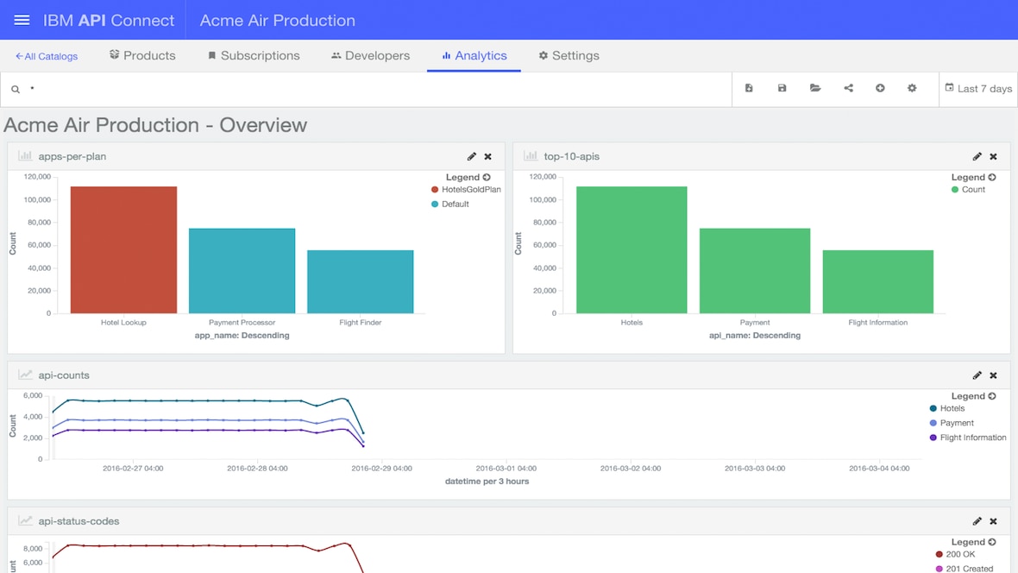Viewport: 1018px width, 573px height.
Task: Toggle the Default legend entry in apps-per-plan
Action: click(x=455, y=205)
